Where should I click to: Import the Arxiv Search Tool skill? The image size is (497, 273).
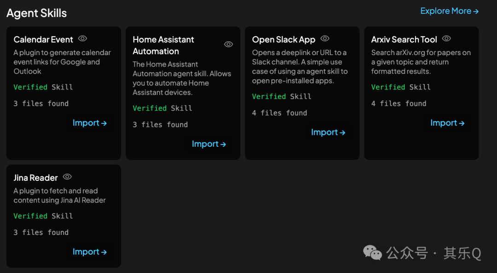(x=447, y=123)
